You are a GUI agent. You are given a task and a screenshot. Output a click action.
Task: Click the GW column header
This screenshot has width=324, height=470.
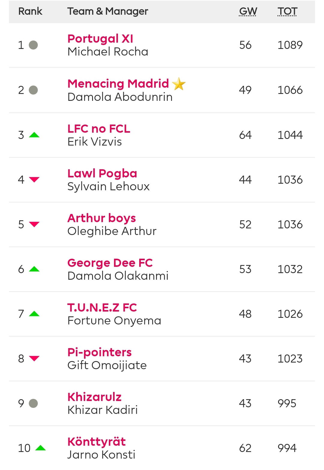pos(248,11)
